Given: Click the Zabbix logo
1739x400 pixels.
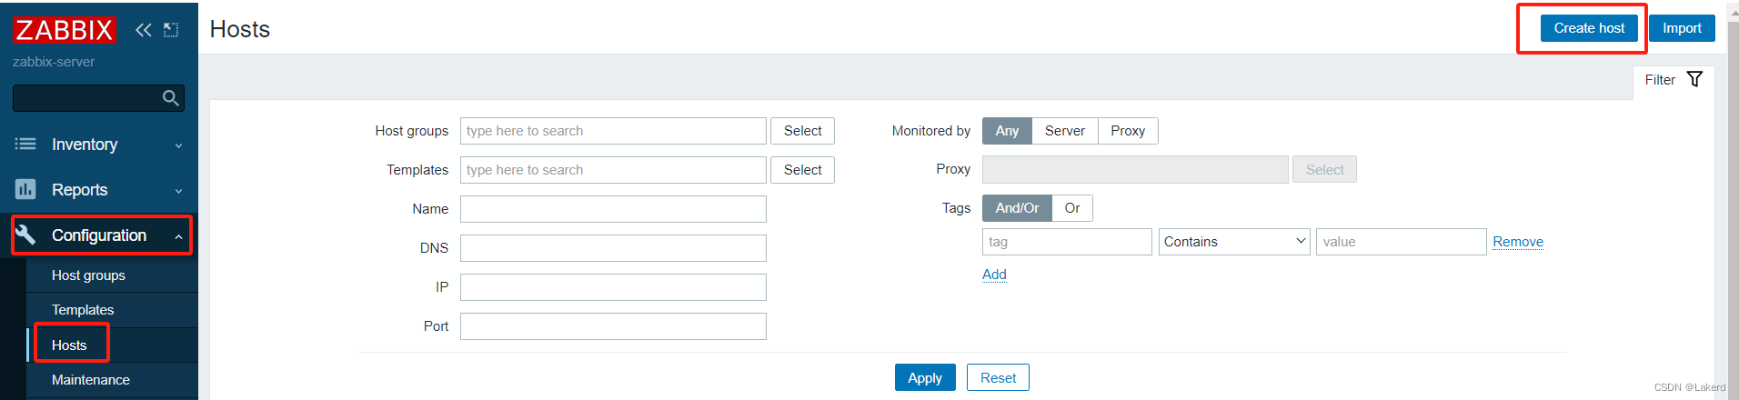Looking at the screenshot, I should [64, 30].
